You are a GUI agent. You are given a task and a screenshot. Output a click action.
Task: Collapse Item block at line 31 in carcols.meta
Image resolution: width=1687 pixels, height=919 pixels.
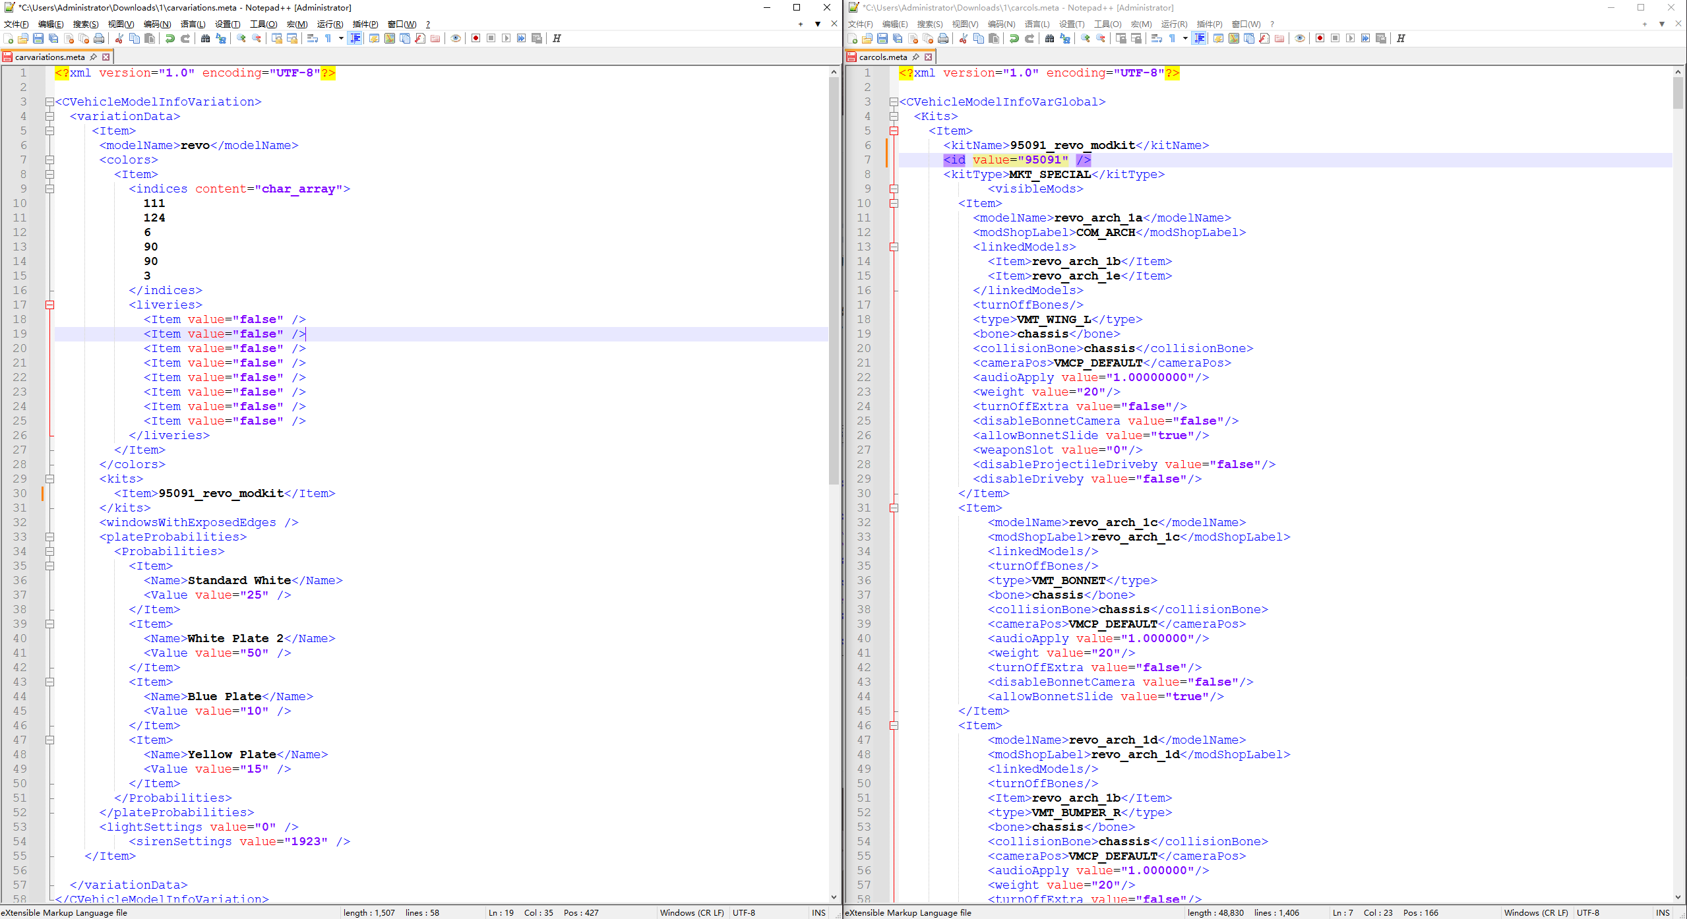894,508
